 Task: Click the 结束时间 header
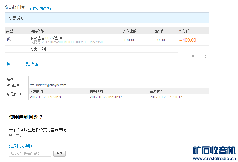[157, 91]
